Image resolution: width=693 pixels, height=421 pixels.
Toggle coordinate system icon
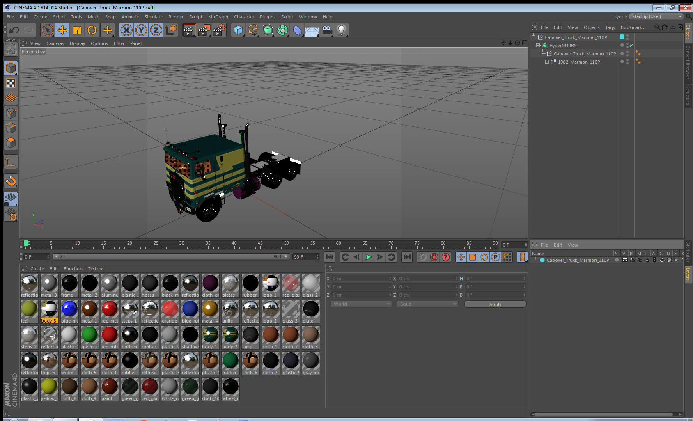[171, 30]
